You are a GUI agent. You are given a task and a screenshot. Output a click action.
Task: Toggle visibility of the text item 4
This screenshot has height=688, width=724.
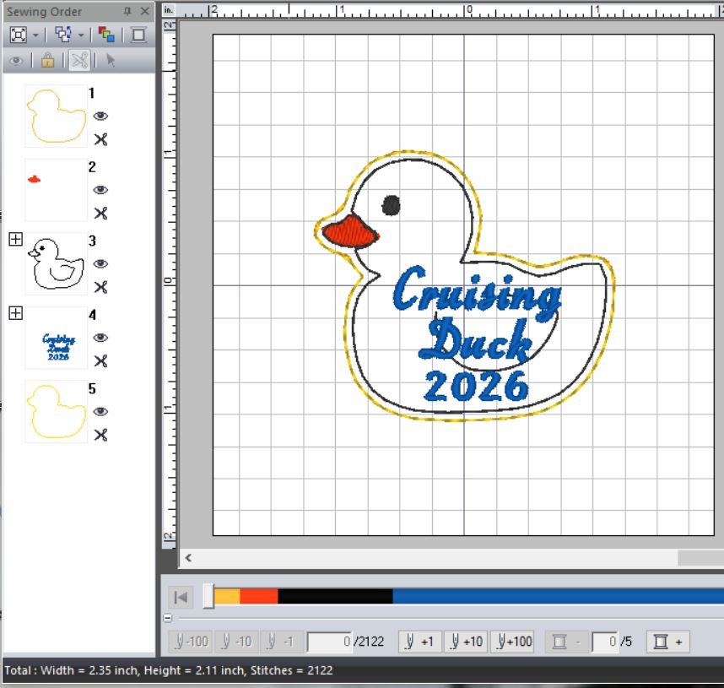click(x=100, y=338)
